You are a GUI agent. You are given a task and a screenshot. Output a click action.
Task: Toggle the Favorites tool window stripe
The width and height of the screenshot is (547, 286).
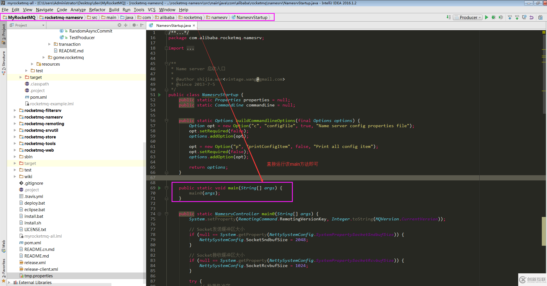pos(3,270)
